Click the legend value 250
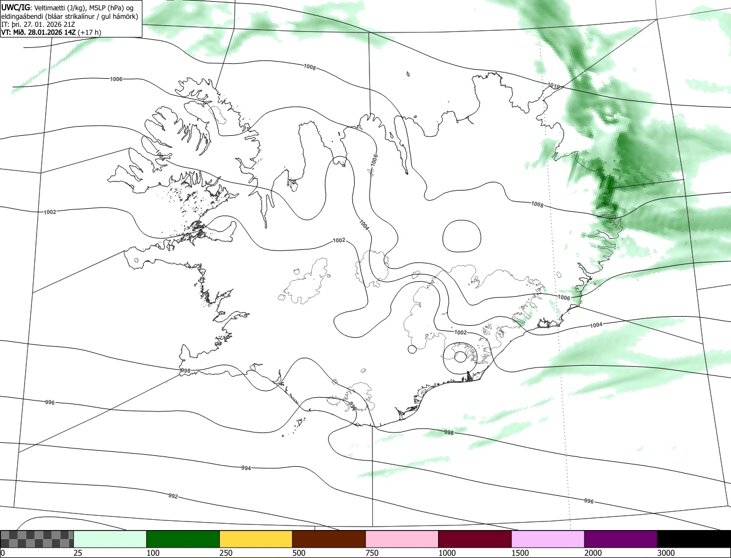This screenshot has width=731, height=558. (226, 553)
